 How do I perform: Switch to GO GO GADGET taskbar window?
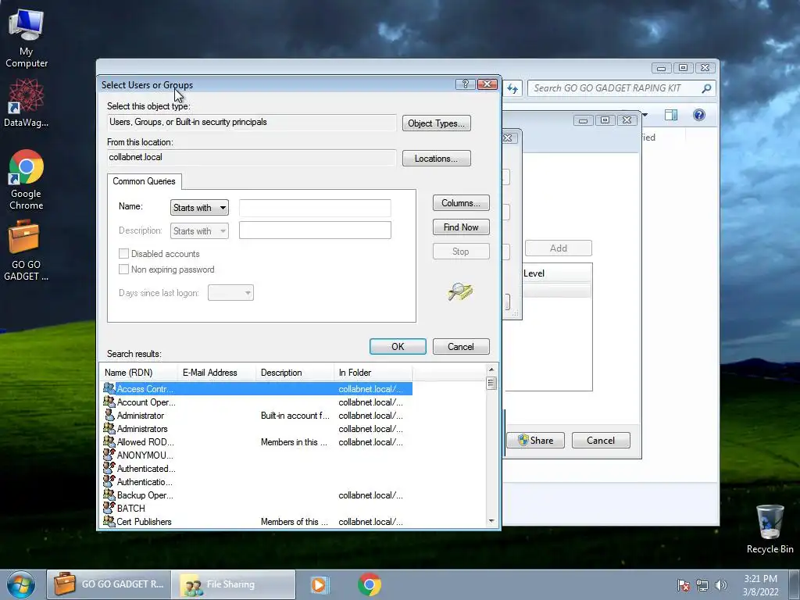click(109, 584)
